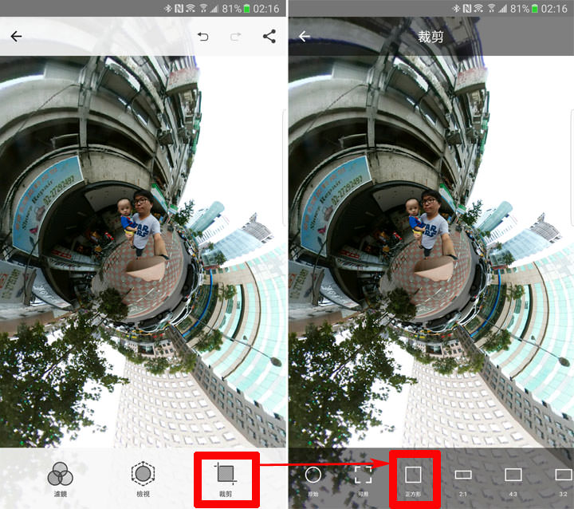The width and height of the screenshot is (574, 509).
Task: Tap the undo arrow icon
Action: tap(202, 37)
